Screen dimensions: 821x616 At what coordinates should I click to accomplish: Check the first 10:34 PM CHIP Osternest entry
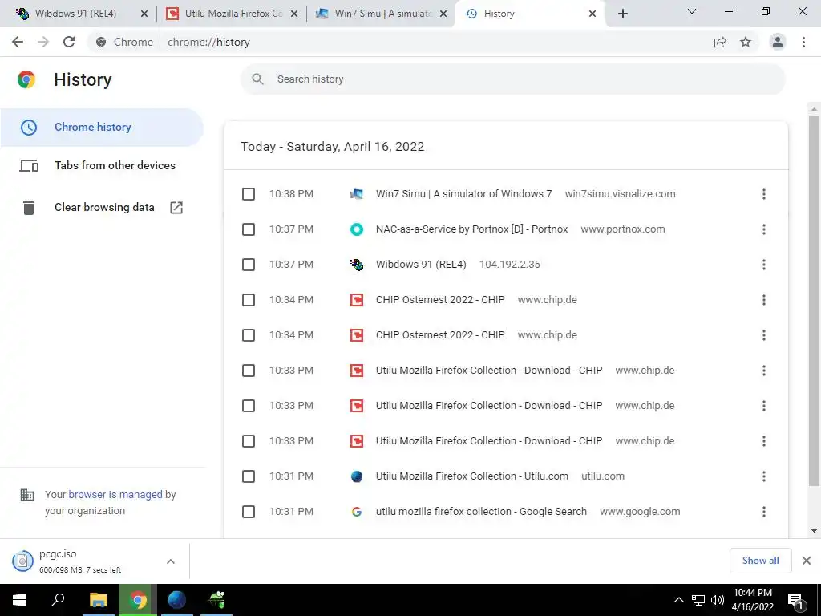point(249,300)
